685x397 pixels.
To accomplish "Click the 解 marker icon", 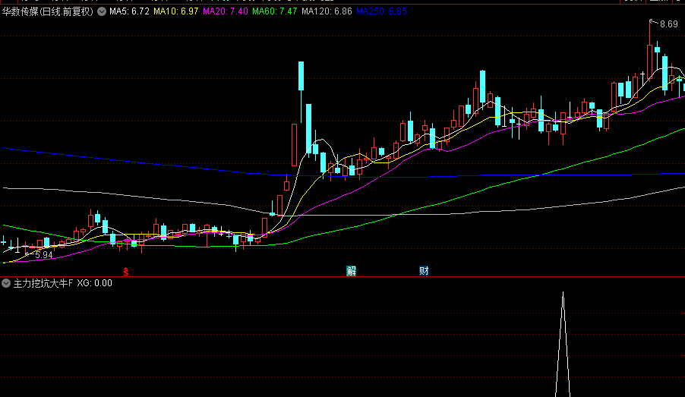I will click(x=352, y=271).
